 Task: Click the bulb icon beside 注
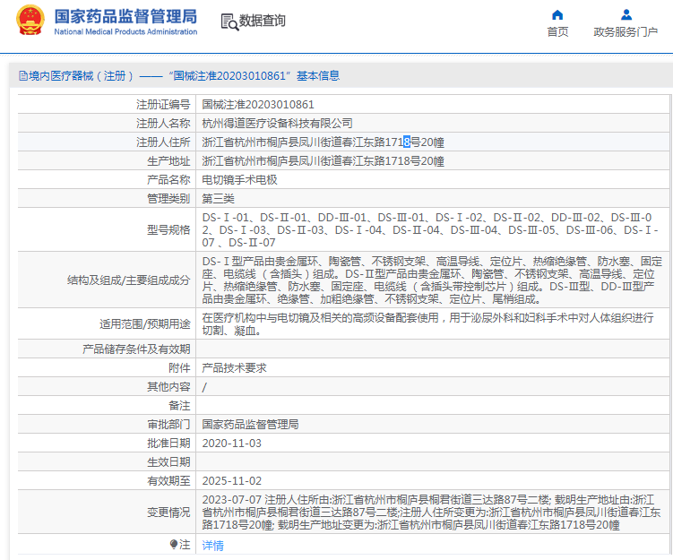(x=173, y=545)
